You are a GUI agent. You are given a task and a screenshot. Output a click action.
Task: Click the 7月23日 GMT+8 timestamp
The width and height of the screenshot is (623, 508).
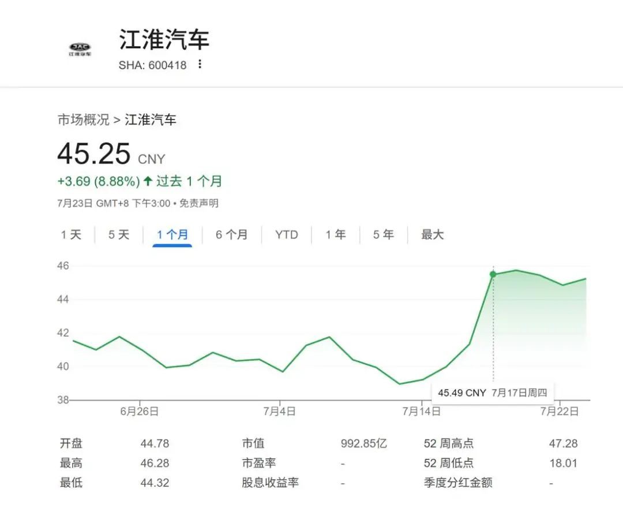[114, 204]
